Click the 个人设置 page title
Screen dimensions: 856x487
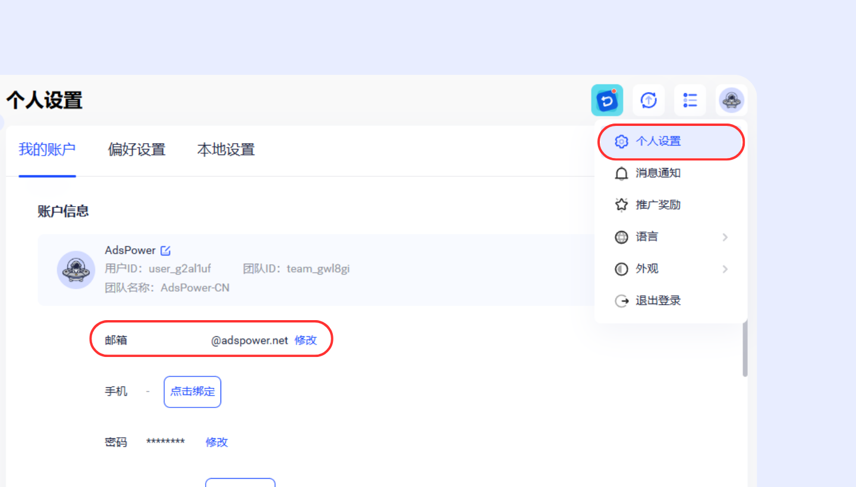pos(44,100)
